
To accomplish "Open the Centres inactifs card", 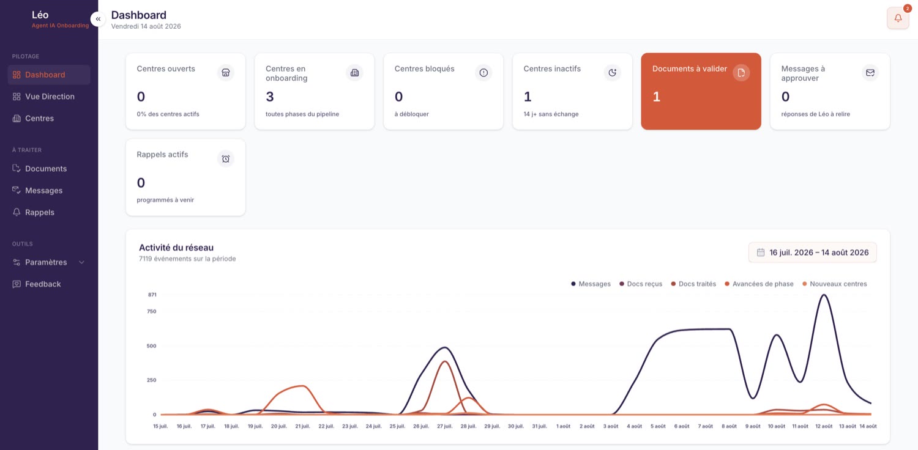I will pos(572,91).
